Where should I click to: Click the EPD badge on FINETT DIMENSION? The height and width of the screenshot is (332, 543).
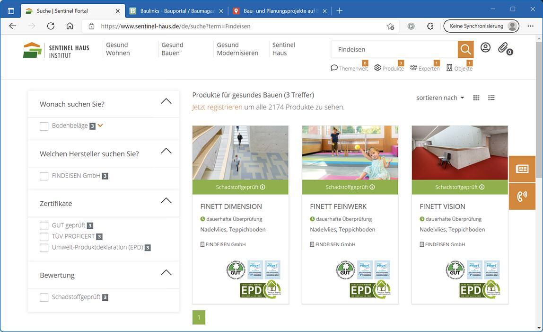[261, 290]
